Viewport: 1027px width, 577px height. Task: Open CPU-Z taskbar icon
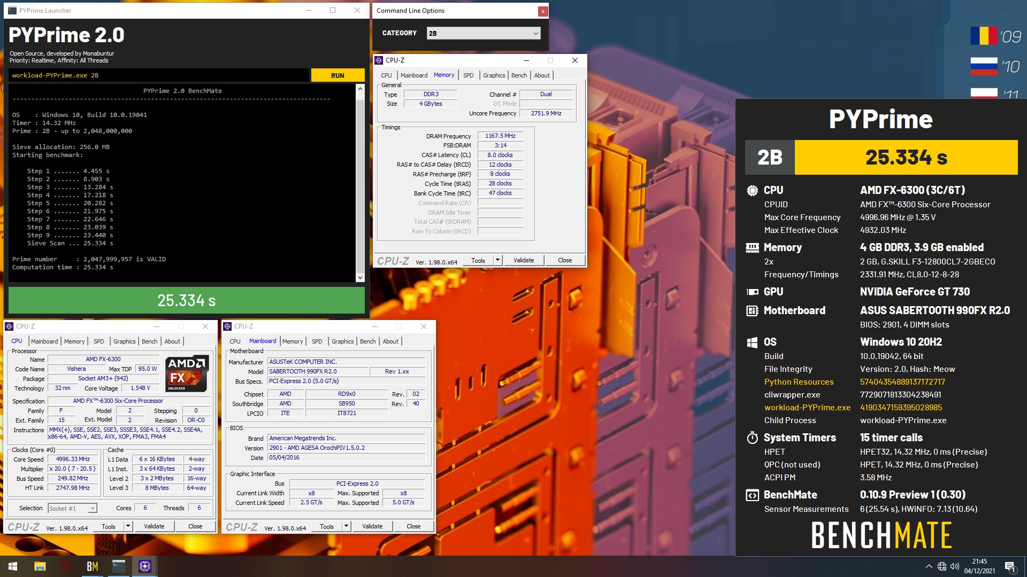tap(144, 566)
